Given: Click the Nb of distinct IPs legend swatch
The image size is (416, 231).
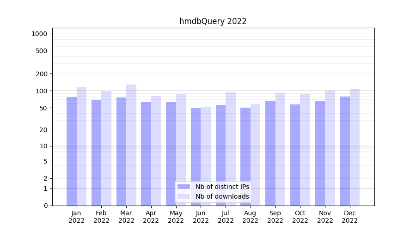Looking at the screenshot, I should (x=184, y=187).
